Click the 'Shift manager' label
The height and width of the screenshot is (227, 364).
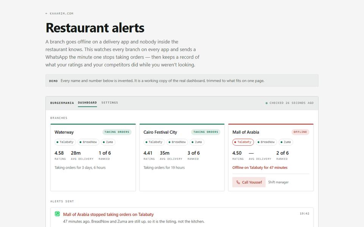click(x=278, y=182)
